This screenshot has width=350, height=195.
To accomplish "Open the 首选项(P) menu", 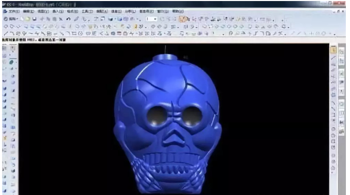I will click(x=146, y=11).
